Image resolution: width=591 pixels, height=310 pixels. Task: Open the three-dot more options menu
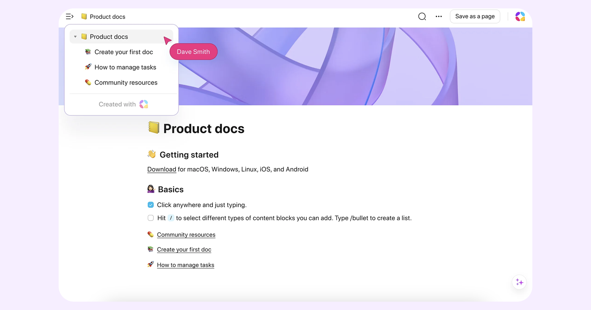tap(439, 16)
